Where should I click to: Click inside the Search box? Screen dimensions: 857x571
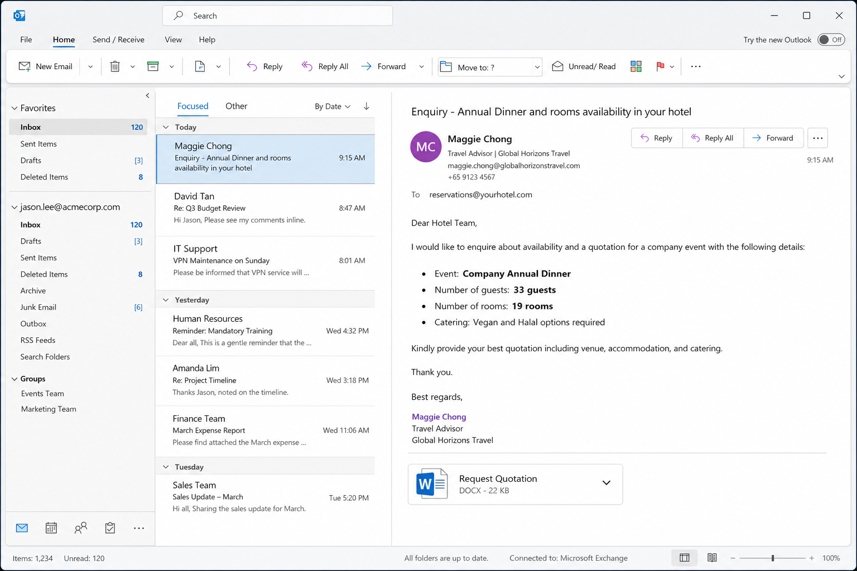click(x=277, y=16)
